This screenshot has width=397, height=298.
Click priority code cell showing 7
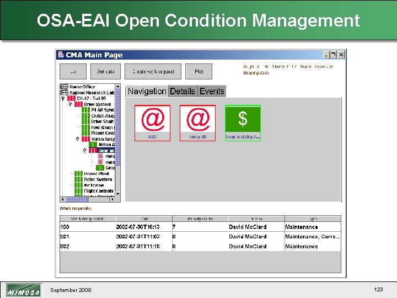point(200,227)
